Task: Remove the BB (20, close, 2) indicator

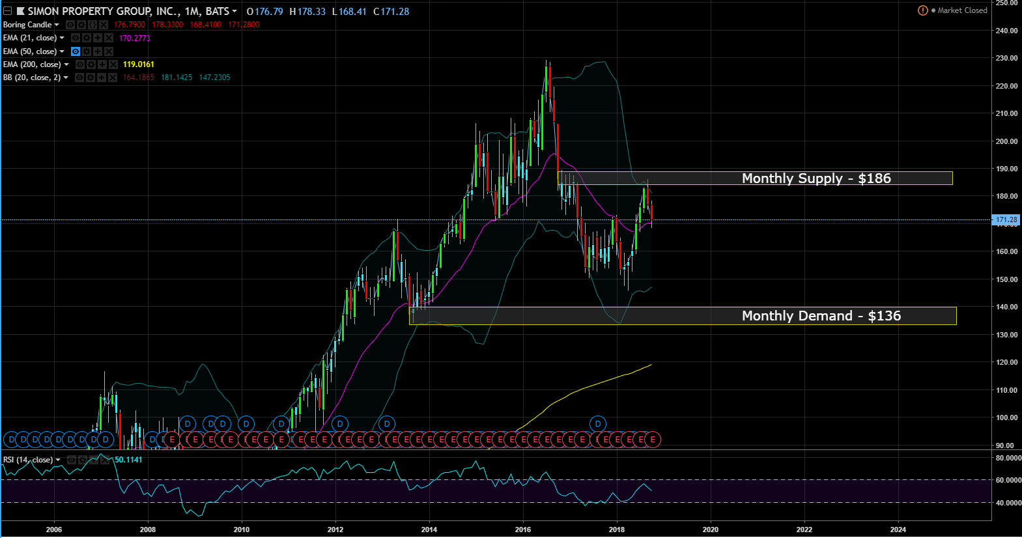Action: pyautogui.click(x=113, y=78)
